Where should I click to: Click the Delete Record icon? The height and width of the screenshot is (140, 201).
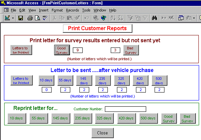[x=171, y=18]
